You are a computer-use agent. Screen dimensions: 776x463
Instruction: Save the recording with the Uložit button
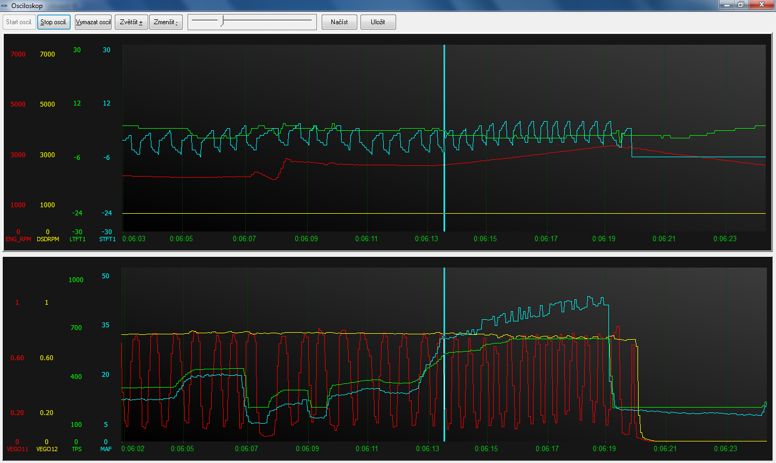378,22
